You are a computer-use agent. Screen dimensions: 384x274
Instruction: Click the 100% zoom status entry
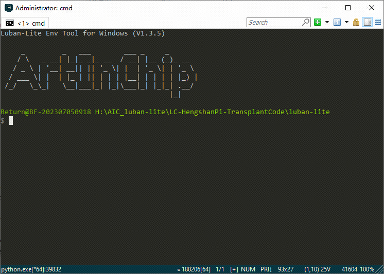point(367,269)
